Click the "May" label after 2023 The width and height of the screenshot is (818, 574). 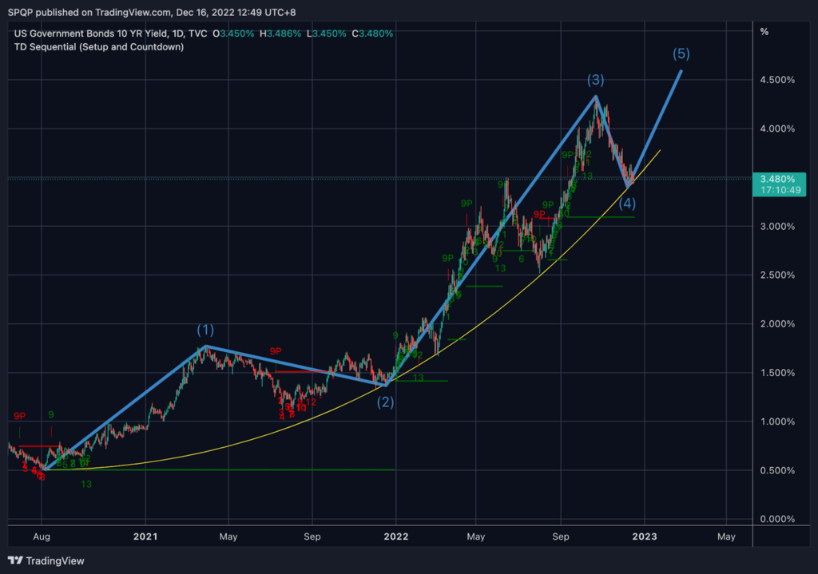(x=726, y=536)
